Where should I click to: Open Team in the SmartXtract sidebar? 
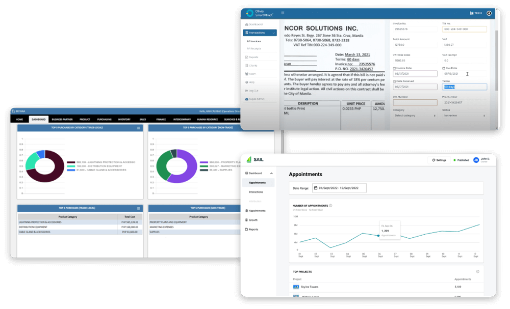point(250,74)
